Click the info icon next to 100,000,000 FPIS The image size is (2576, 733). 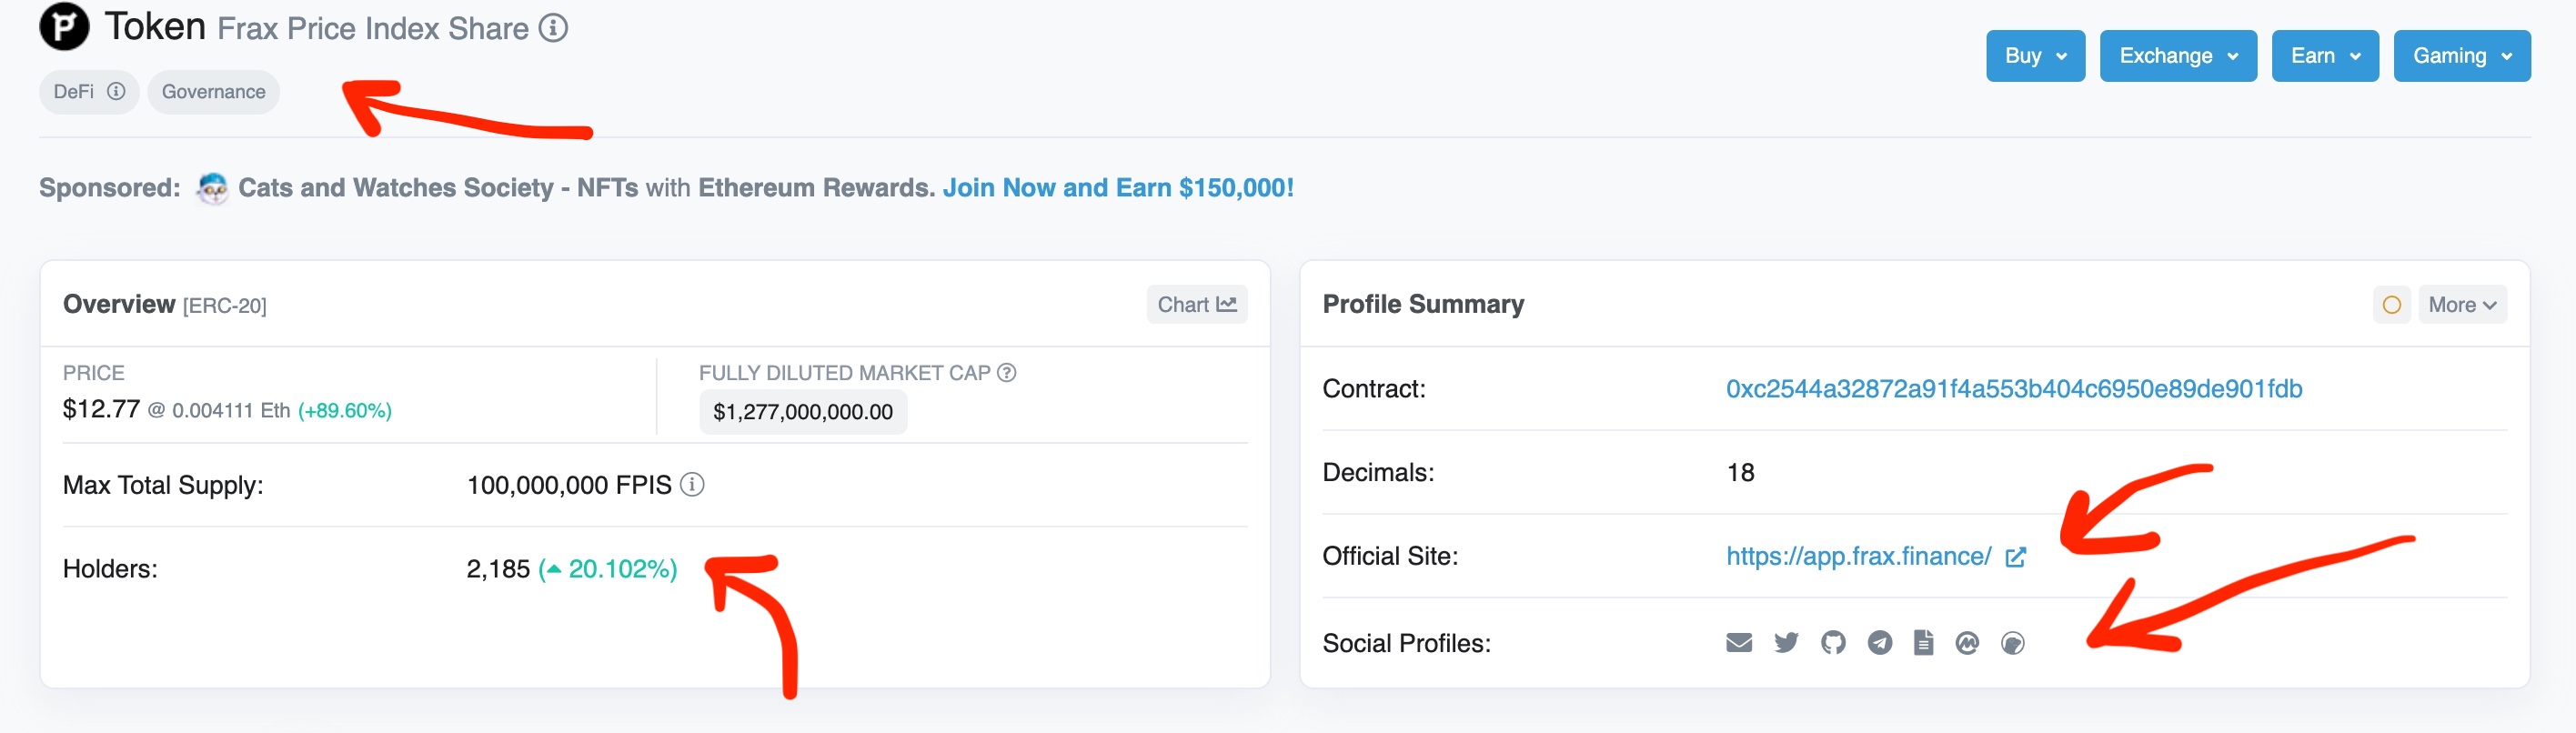tap(692, 484)
